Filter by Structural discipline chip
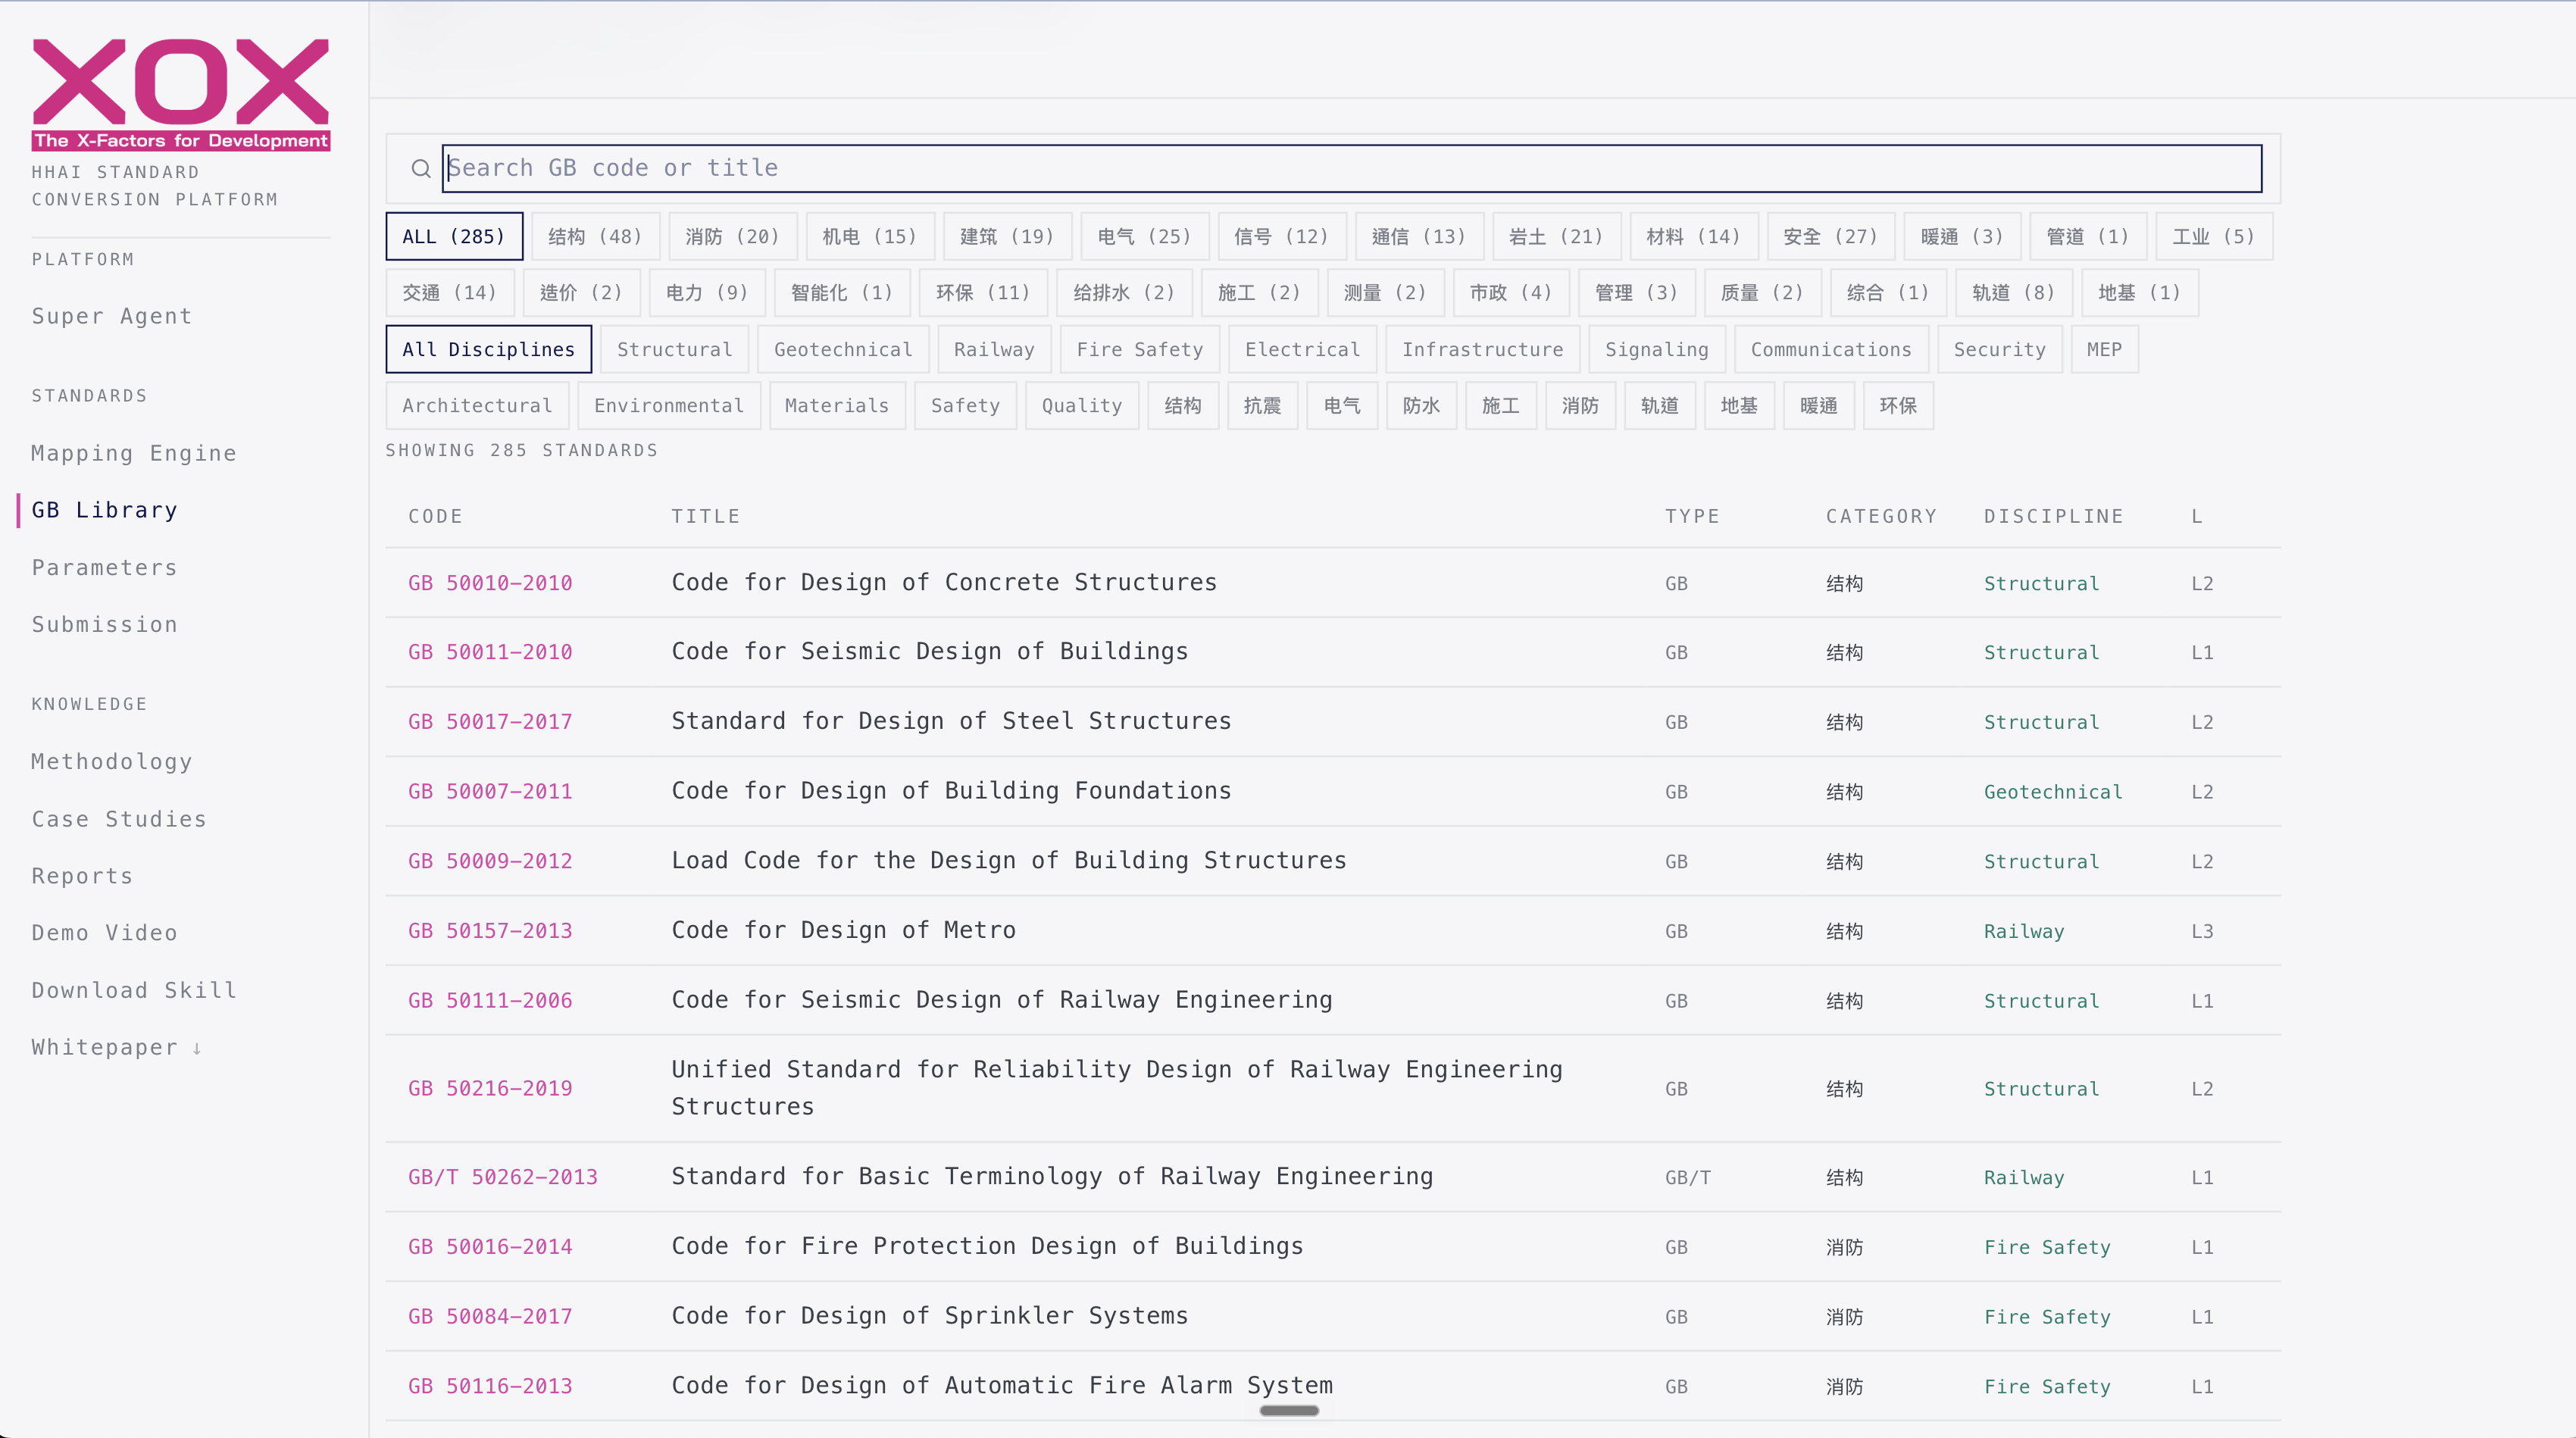This screenshot has width=2576, height=1438. coord(674,350)
